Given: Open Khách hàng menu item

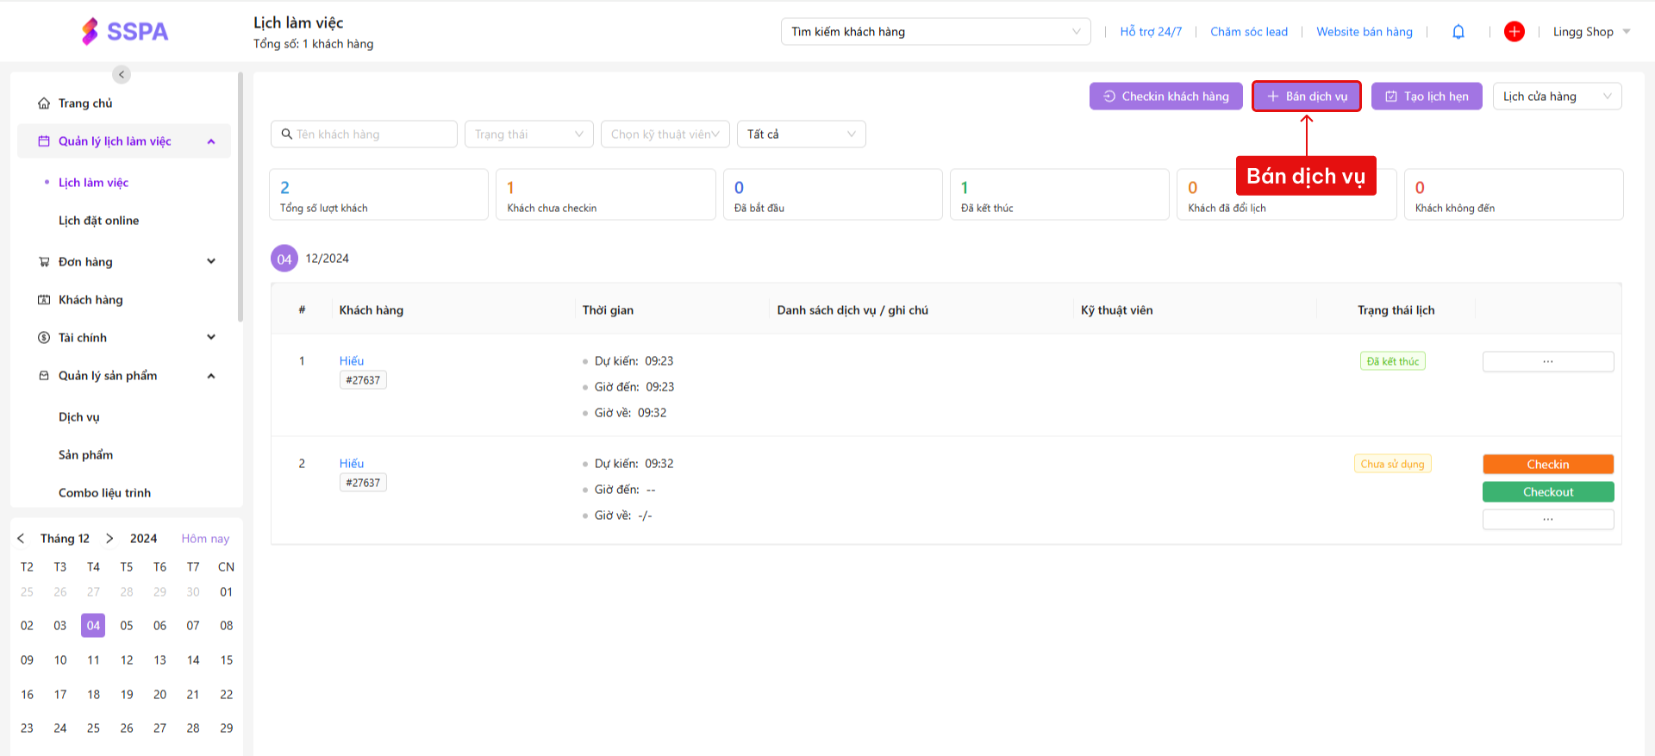Looking at the screenshot, I should click(x=91, y=300).
